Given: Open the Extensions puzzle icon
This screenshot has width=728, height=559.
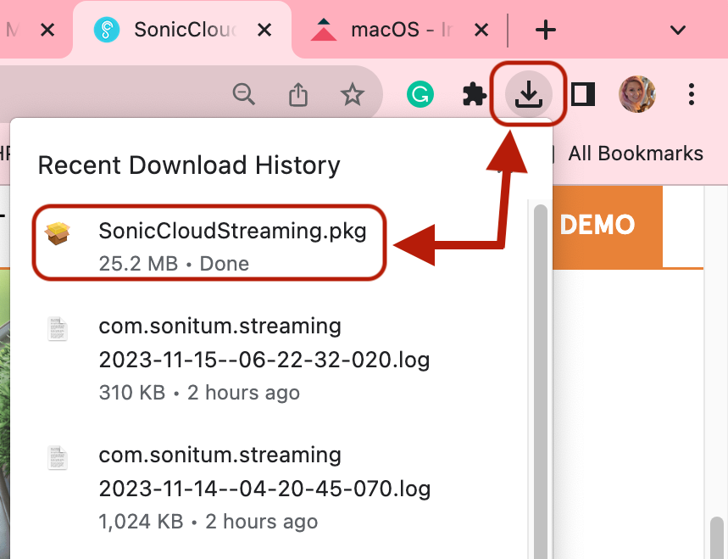Looking at the screenshot, I should 475,94.
